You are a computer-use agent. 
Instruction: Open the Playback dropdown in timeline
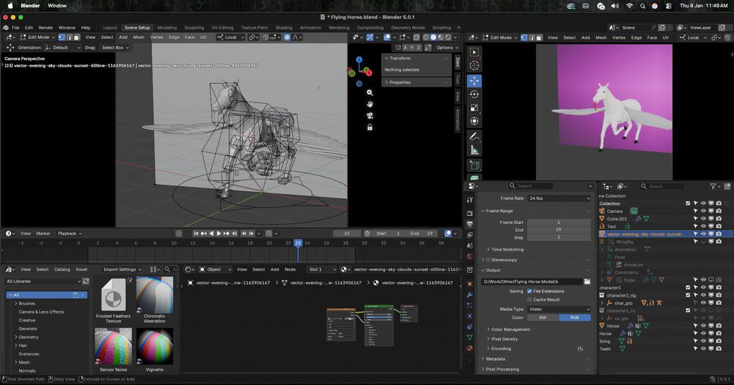coord(69,233)
